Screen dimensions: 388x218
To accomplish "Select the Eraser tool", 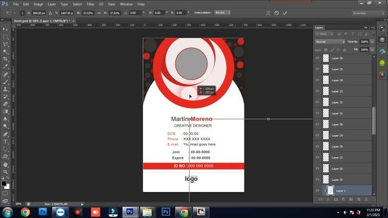I will click(5, 104).
